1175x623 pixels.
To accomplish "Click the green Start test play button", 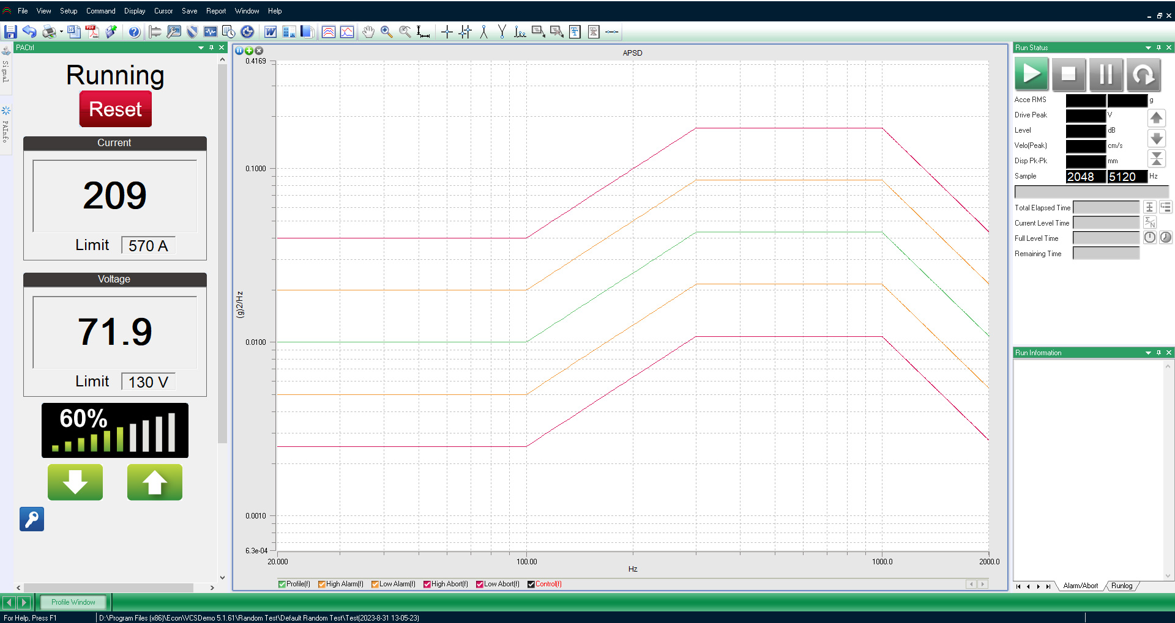I will point(1031,74).
